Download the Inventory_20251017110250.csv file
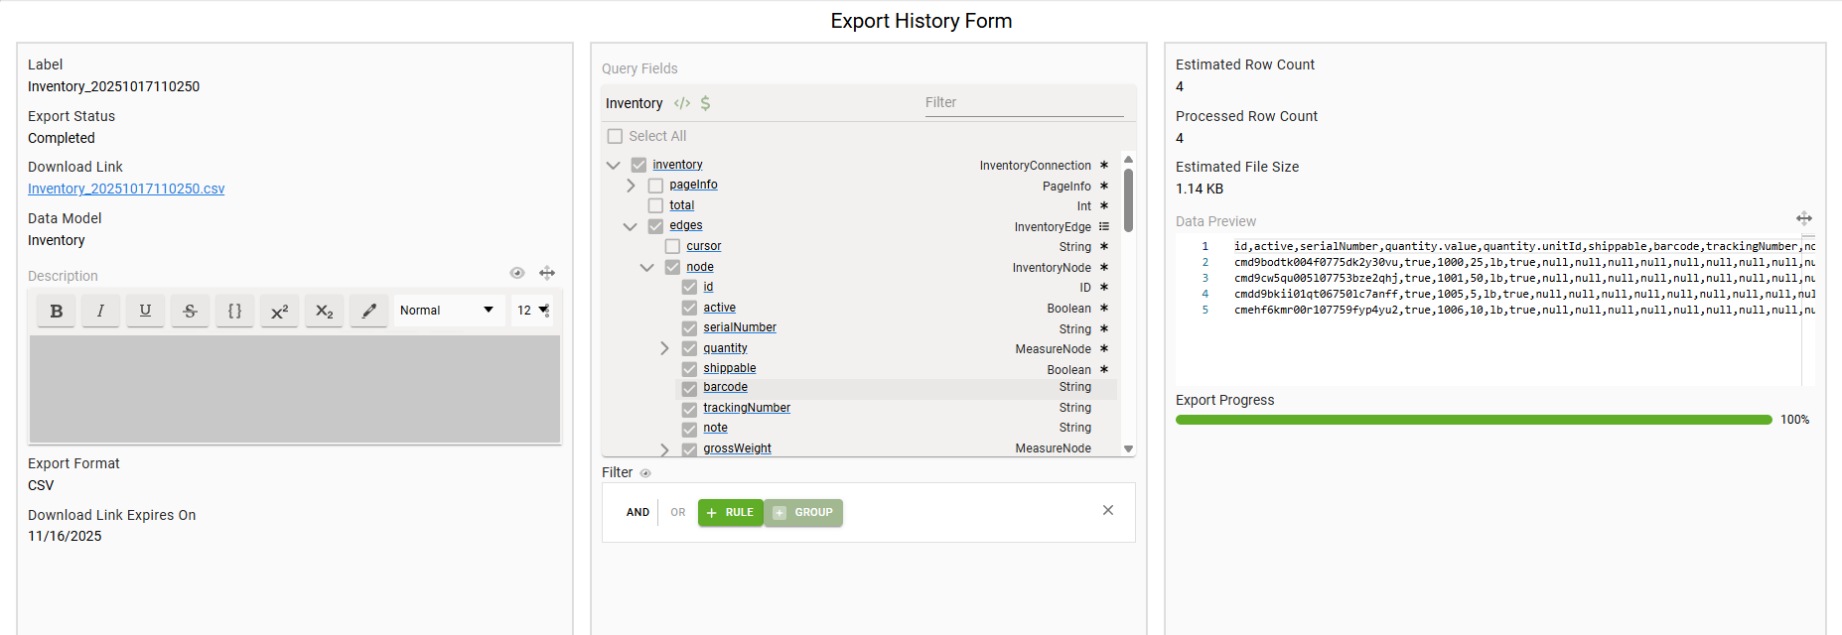 pyautogui.click(x=126, y=189)
